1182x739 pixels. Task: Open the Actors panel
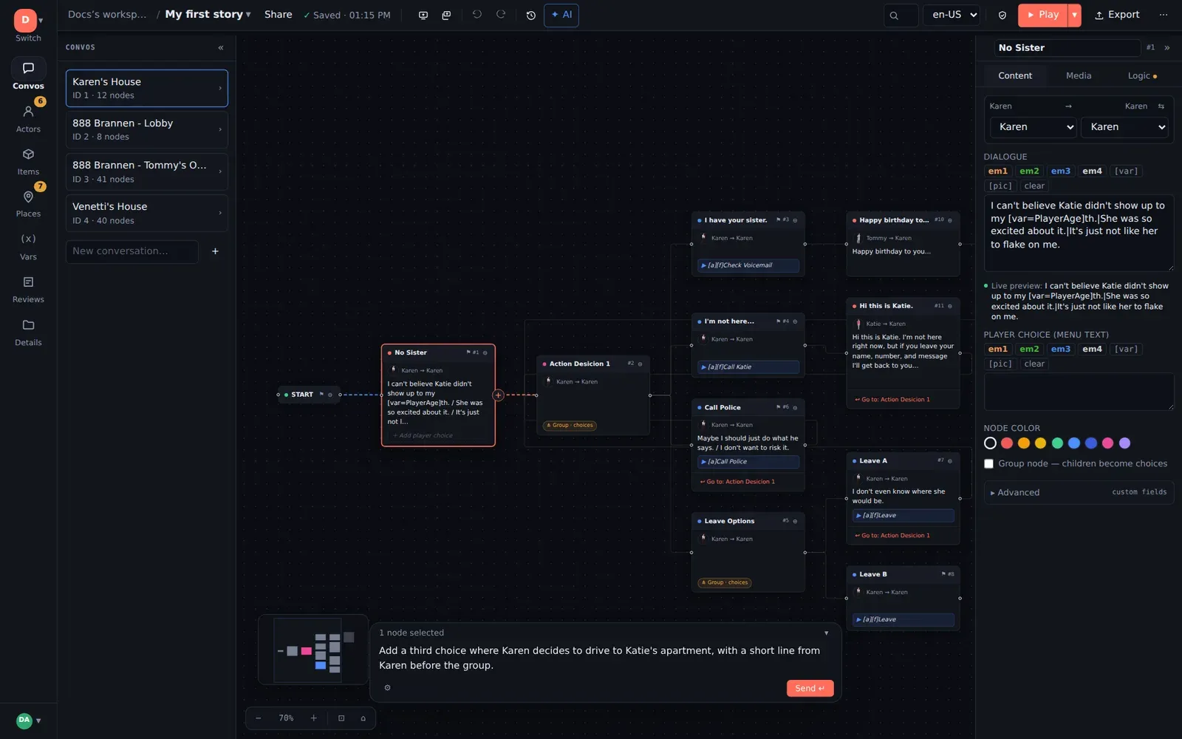[28, 118]
